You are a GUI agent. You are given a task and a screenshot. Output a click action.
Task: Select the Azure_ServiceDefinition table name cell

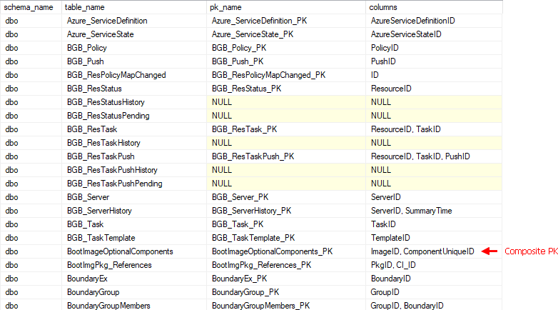click(x=111, y=21)
